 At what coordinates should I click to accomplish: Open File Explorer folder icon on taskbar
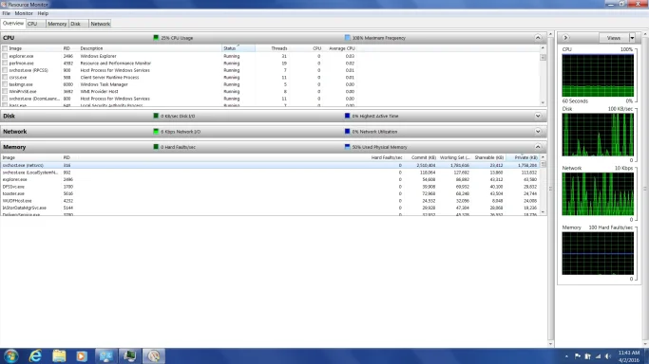point(59,355)
